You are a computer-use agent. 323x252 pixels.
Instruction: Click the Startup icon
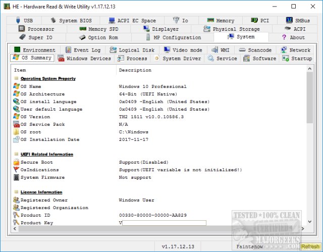pyautogui.click(x=285, y=58)
